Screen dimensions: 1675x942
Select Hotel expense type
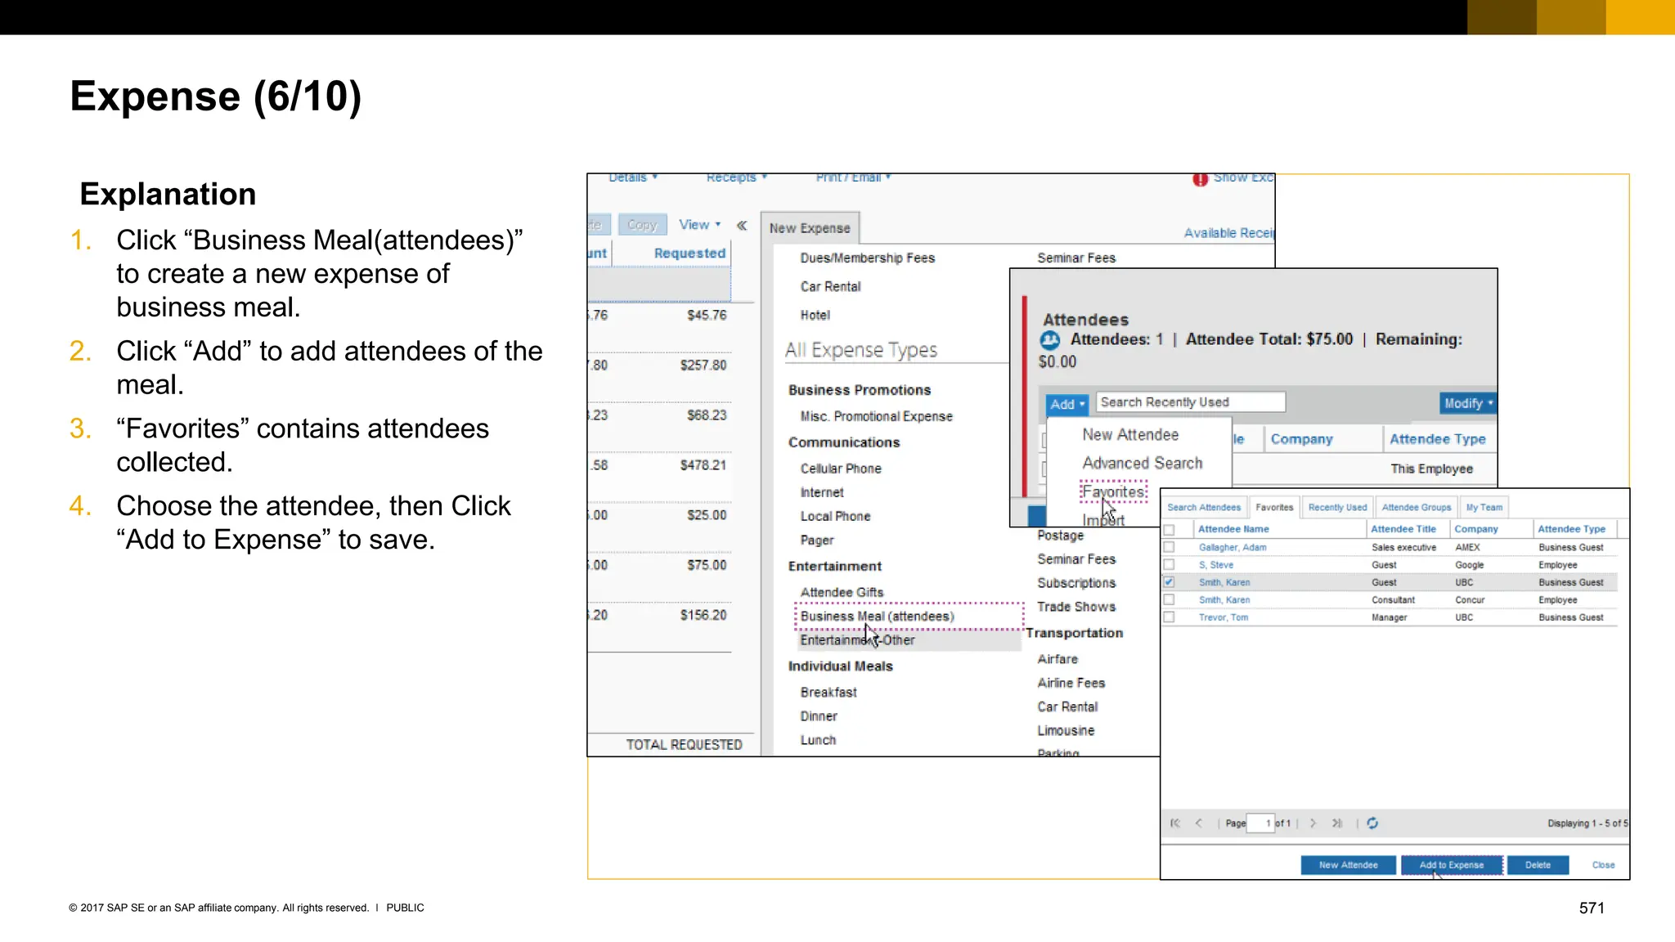pyautogui.click(x=815, y=316)
